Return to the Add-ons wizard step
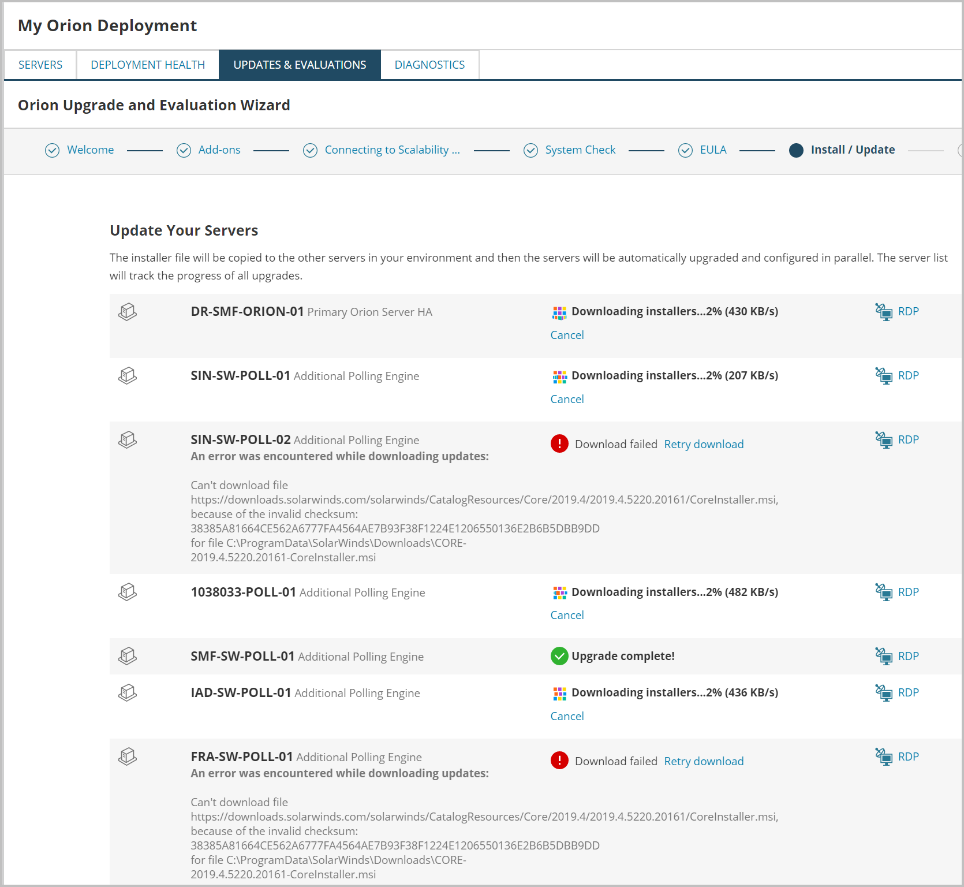 coord(219,150)
